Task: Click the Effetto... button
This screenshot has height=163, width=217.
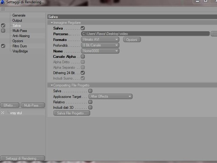Action: [10, 105]
